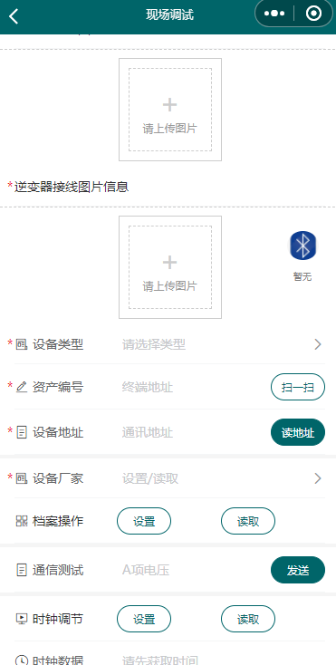The width and height of the screenshot is (336, 665).
Task: Tap the 读地址 button
Action: (x=298, y=432)
